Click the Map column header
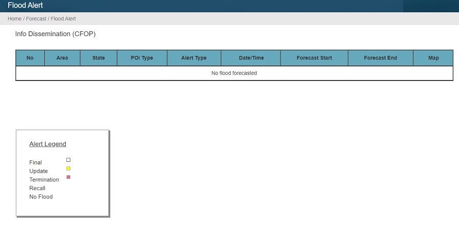 (433, 58)
